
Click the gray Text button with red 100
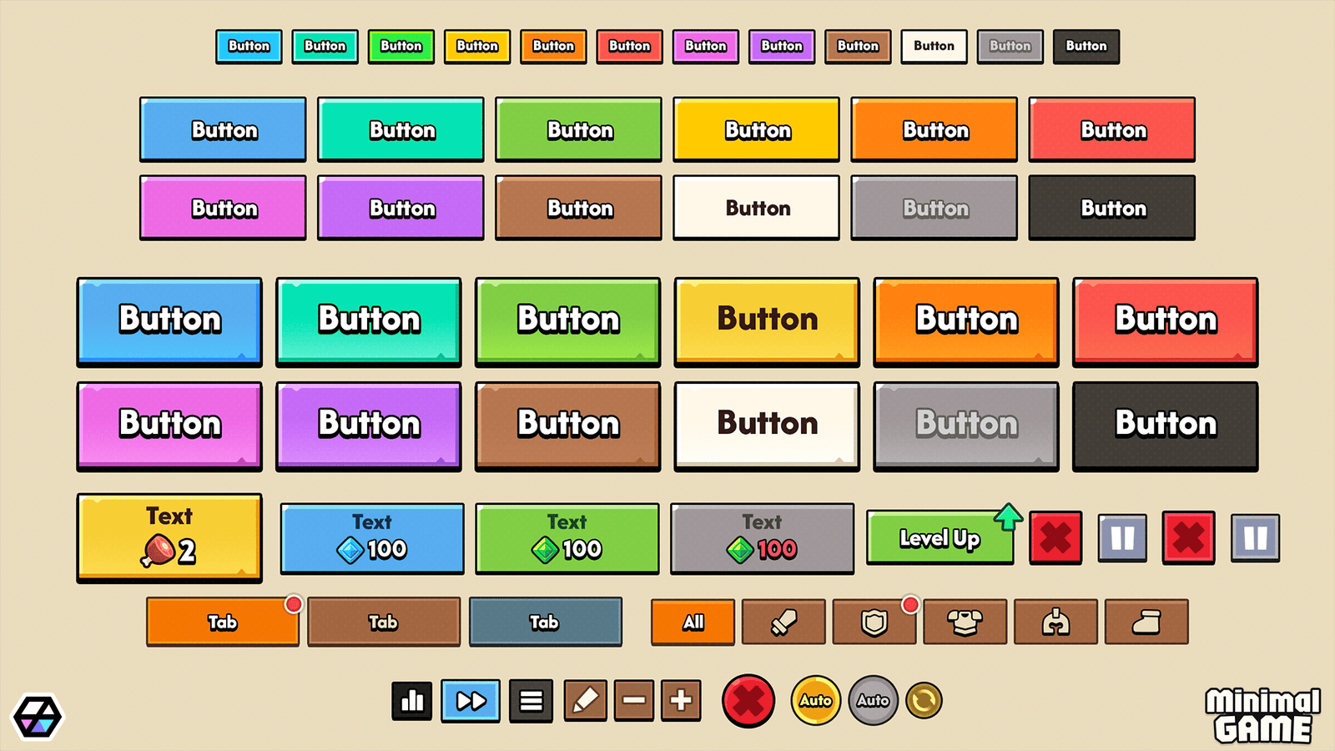[763, 538]
